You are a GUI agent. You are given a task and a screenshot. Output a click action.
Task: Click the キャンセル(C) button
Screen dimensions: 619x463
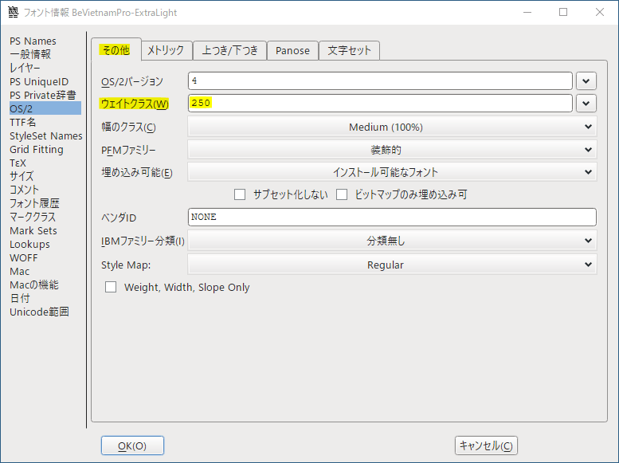click(486, 445)
